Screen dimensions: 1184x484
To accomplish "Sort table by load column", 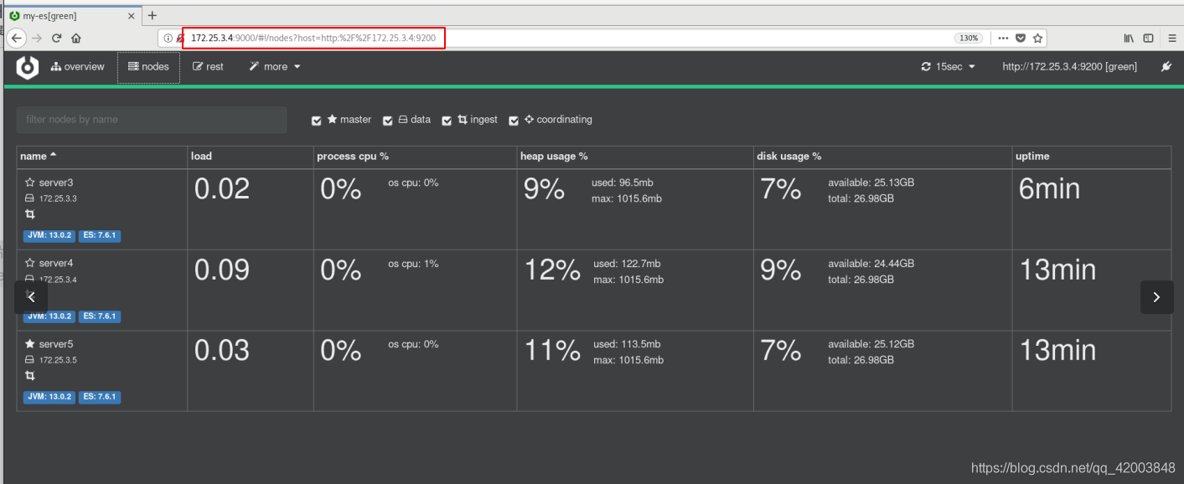I will (201, 157).
